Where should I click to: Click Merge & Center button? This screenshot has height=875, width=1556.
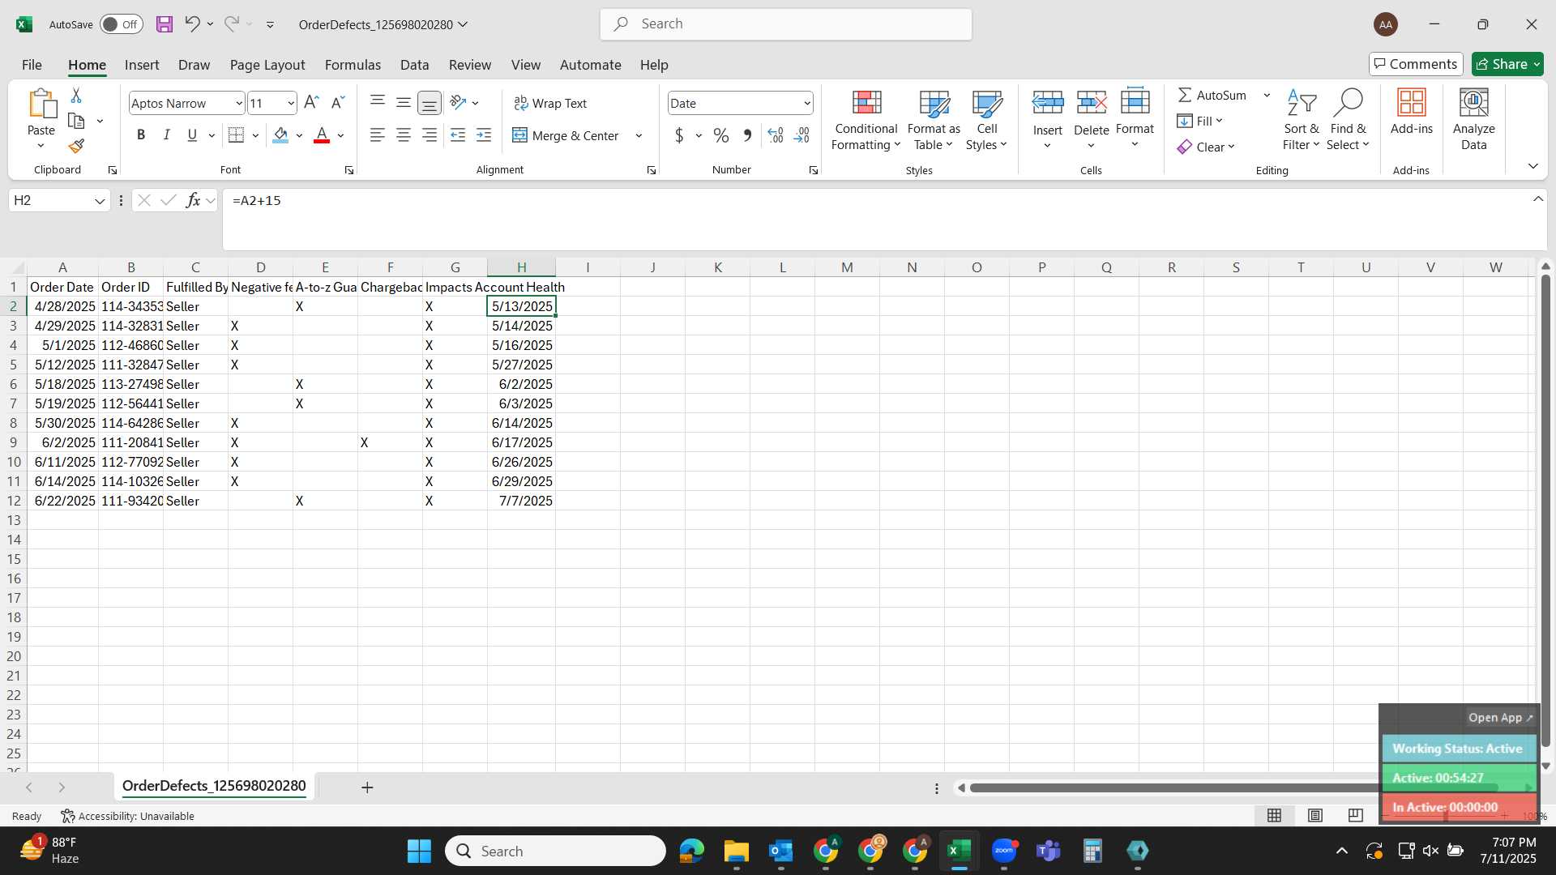(x=566, y=135)
